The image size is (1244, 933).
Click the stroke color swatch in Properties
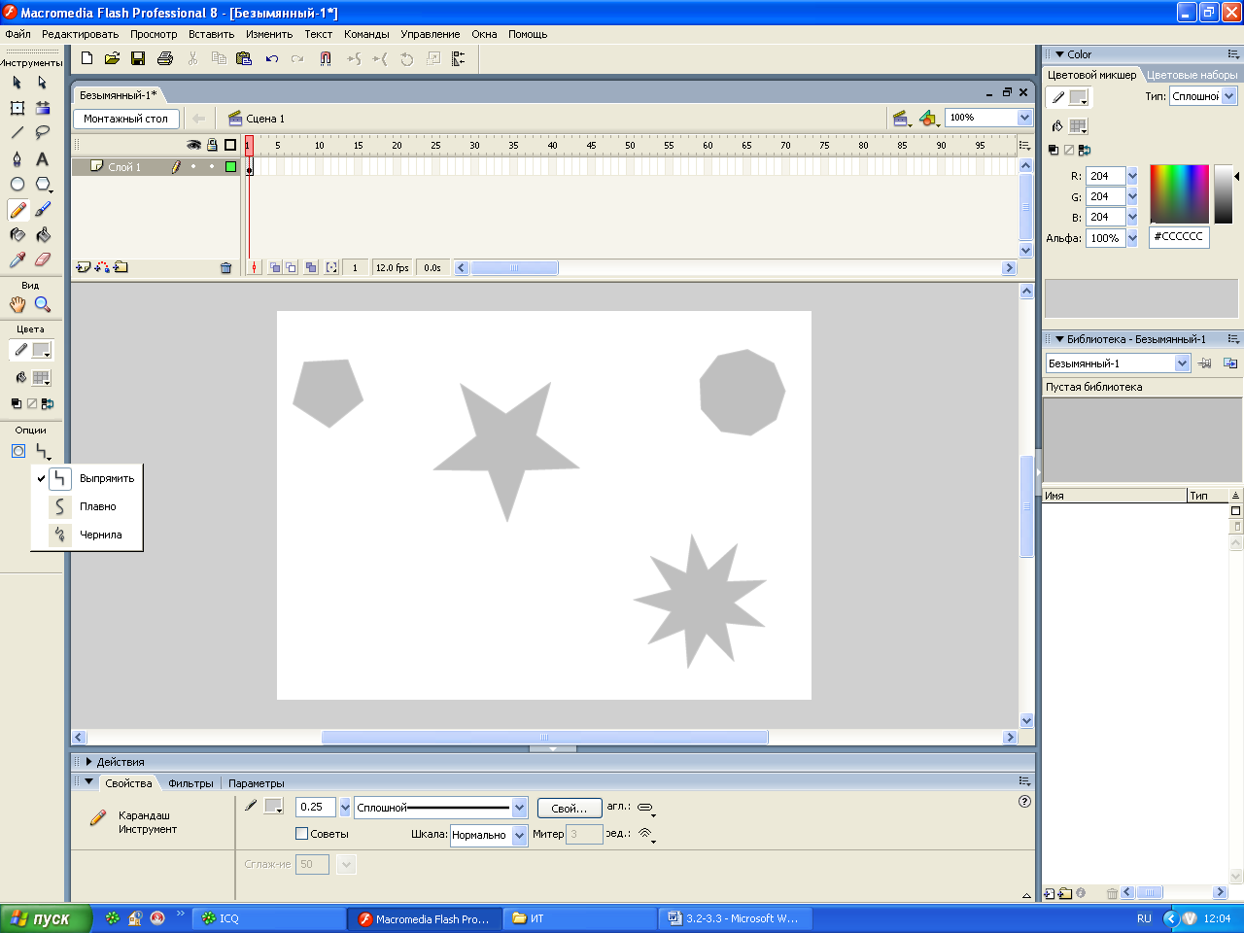[x=273, y=806]
